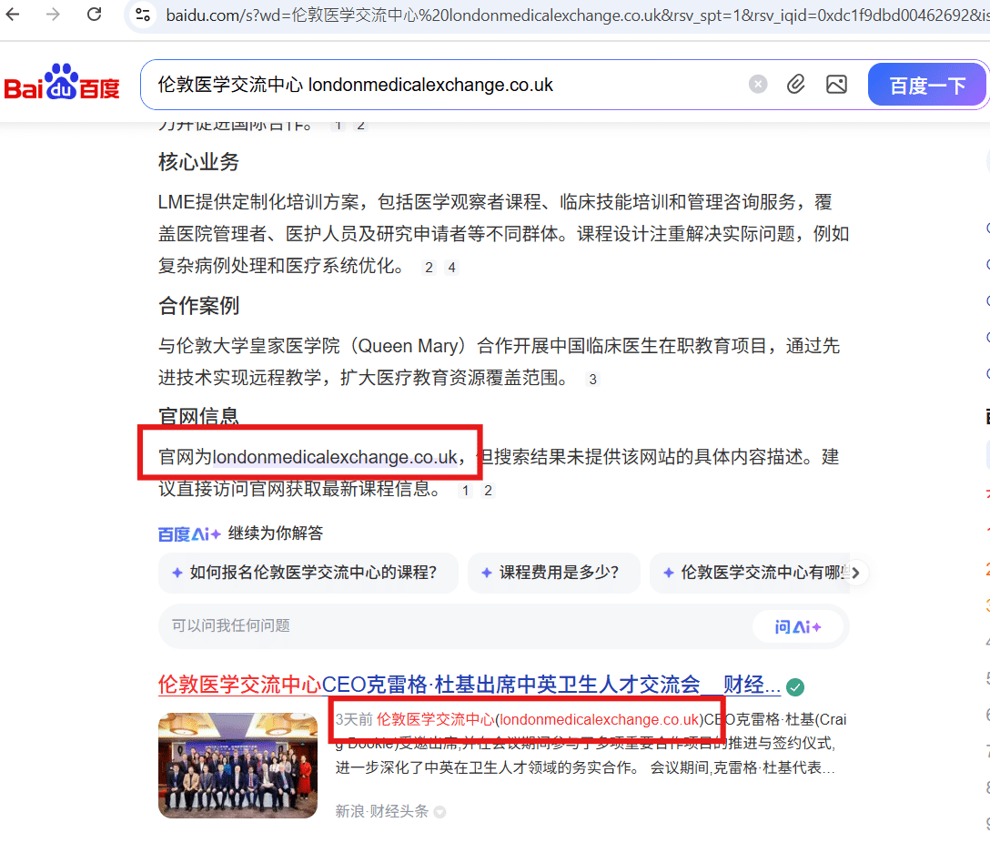Click the 问AI button
The width and height of the screenshot is (990, 843).
[x=798, y=626]
